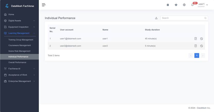Viewport: 214px width, 112px height.
Task: Expand the Equipment Inspection menu
Action: click(19, 27)
